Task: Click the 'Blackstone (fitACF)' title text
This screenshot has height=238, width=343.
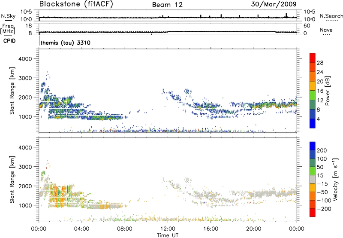Action: click(76, 4)
